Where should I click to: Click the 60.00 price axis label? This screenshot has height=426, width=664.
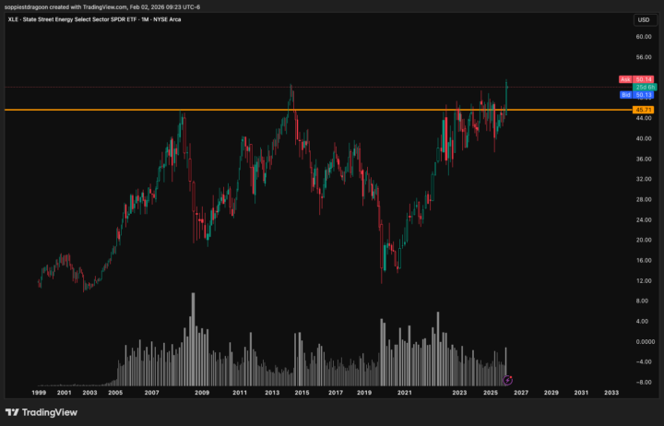(x=644, y=37)
